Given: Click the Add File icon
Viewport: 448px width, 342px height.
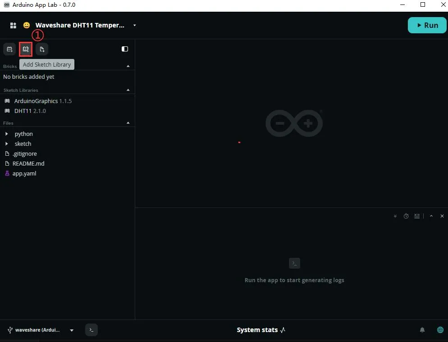Looking at the screenshot, I should point(42,49).
